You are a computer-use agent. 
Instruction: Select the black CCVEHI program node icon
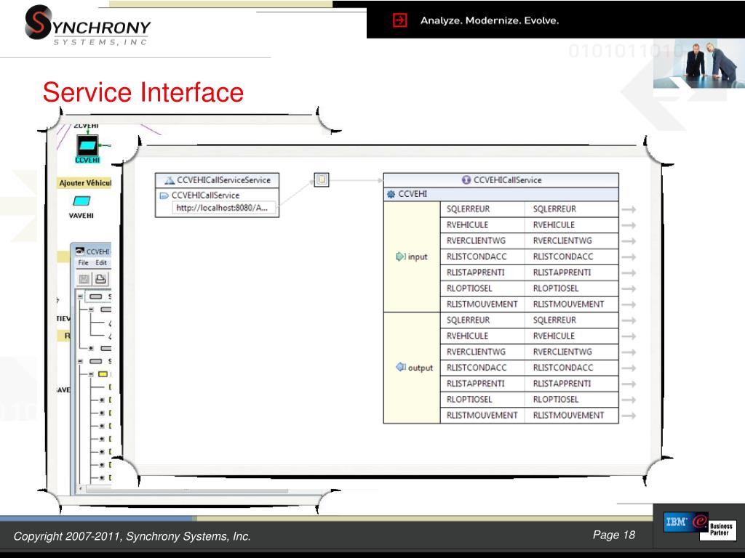coord(88,145)
